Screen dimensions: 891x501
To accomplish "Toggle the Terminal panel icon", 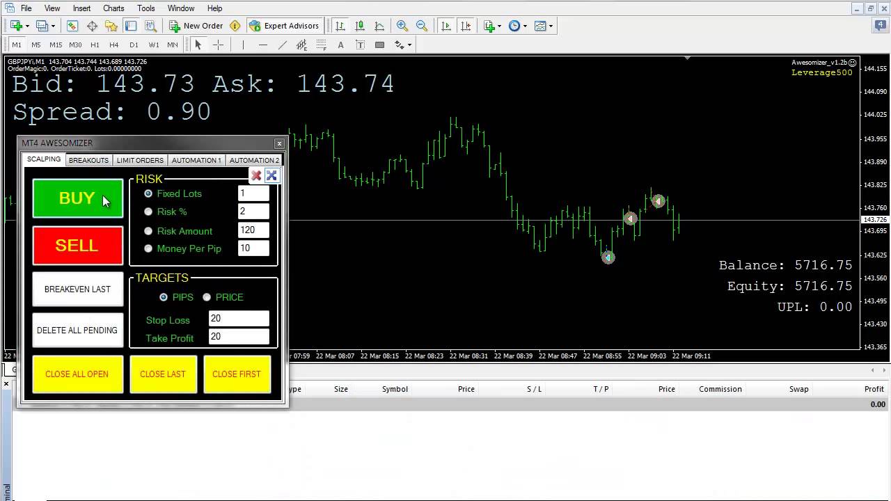I will click(131, 26).
